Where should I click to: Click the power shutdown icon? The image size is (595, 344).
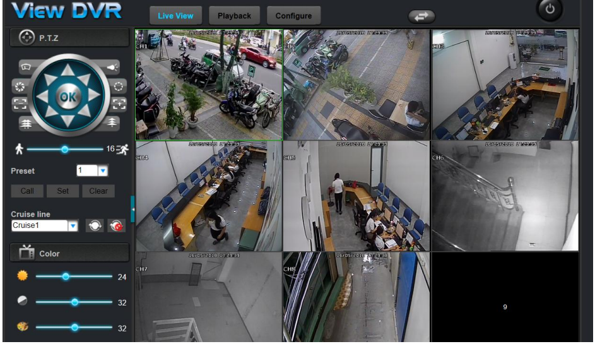coord(550,9)
